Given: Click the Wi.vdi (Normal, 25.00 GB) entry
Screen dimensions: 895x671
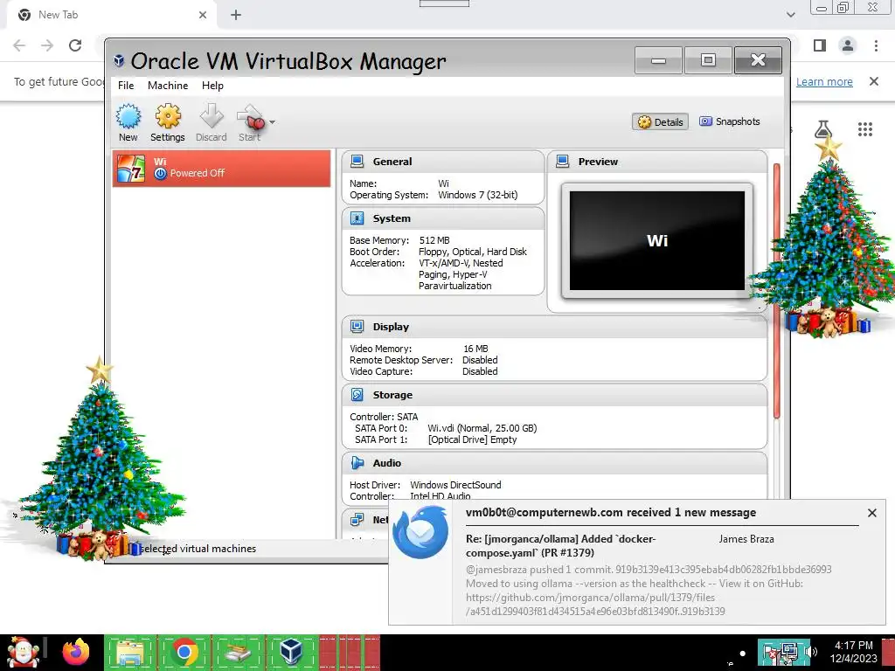Looking at the screenshot, I should click(x=482, y=428).
